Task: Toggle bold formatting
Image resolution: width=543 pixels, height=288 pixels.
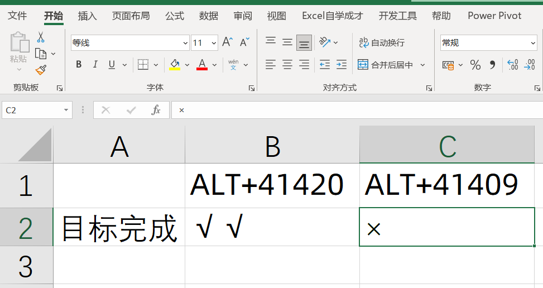Action: (79, 64)
